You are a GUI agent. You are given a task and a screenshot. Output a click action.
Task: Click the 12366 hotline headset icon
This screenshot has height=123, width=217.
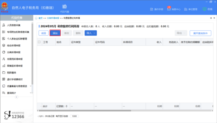[x=7, y=115]
